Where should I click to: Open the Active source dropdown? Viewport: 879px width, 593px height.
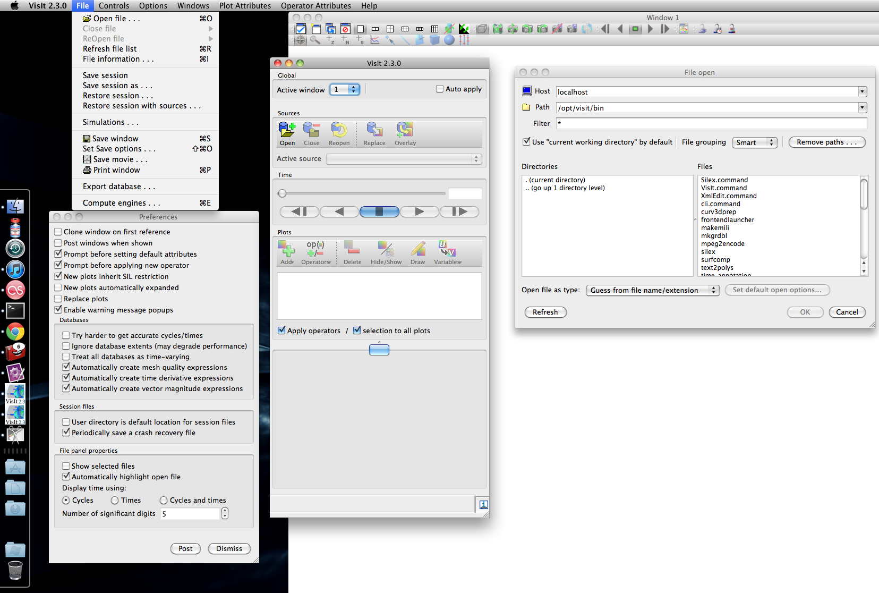click(x=404, y=159)
